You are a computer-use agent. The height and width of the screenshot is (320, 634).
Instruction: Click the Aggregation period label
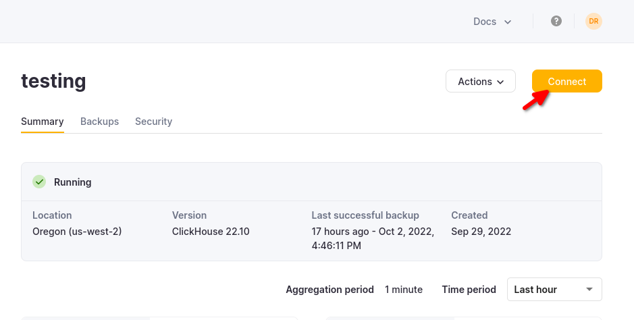click(329, 290)
